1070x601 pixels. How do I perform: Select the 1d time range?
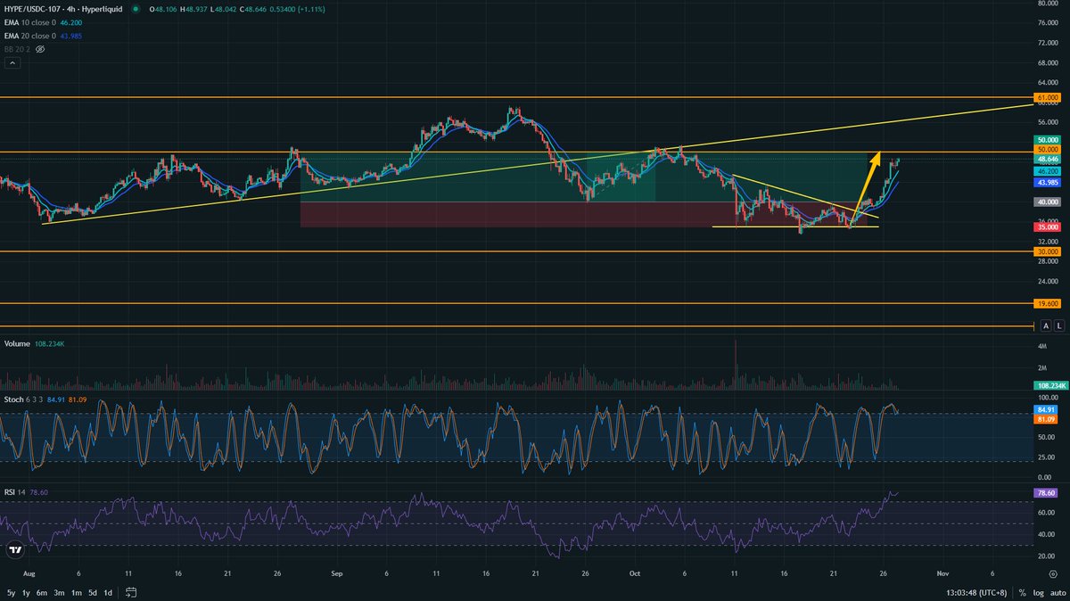click(x=108, y=592)
